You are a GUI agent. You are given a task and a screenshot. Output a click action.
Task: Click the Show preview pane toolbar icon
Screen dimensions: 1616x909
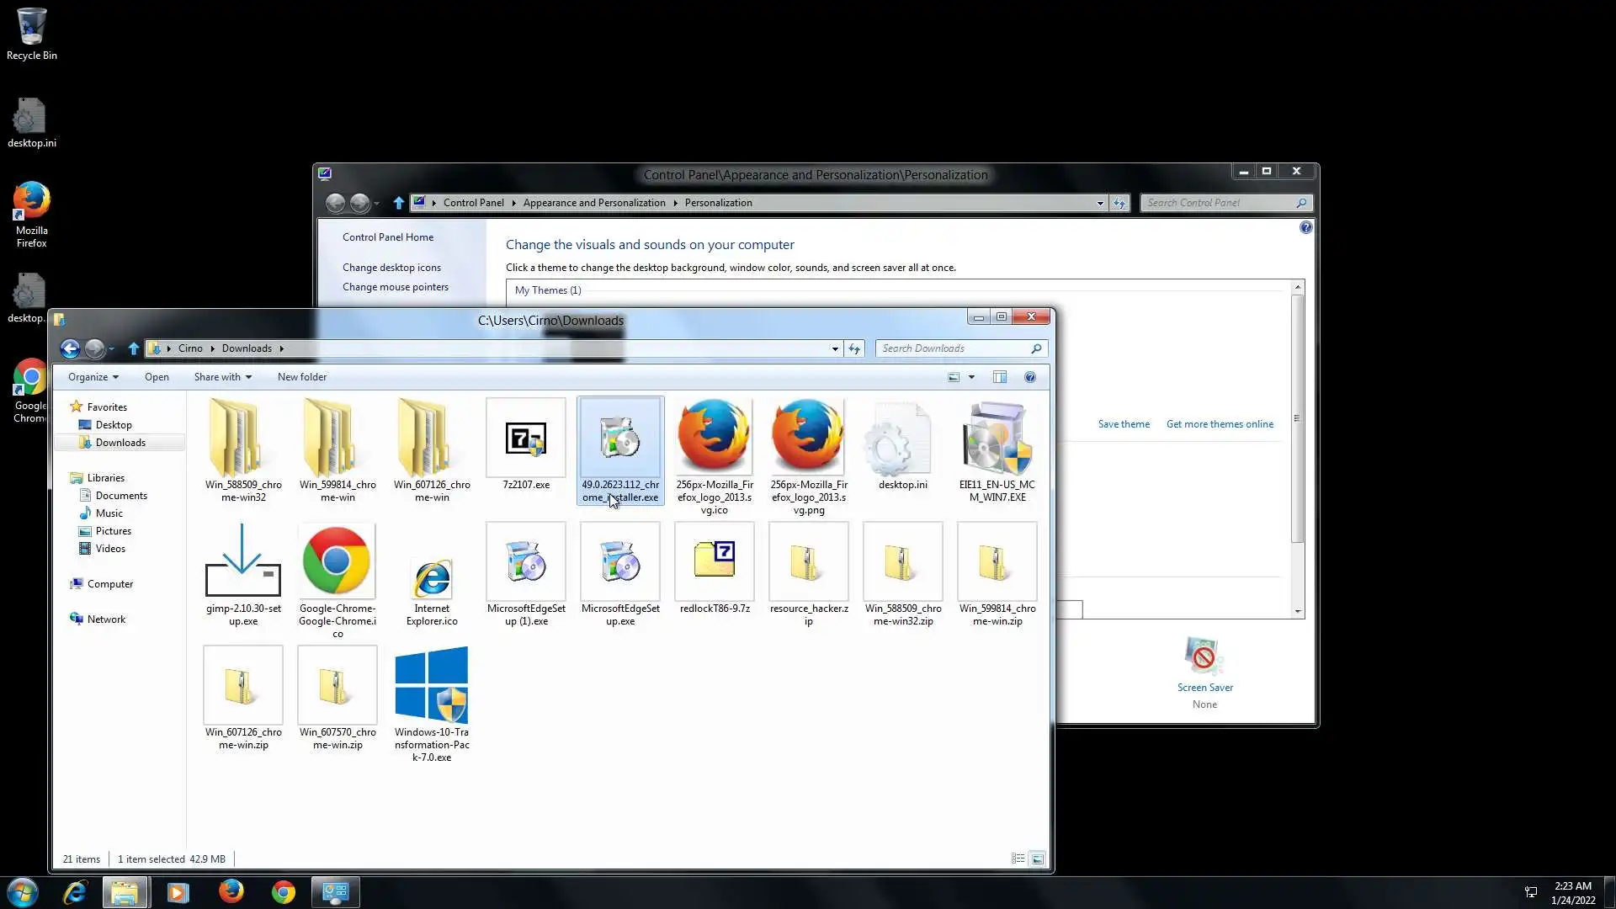pyautogui.click(x=999, y=377)
